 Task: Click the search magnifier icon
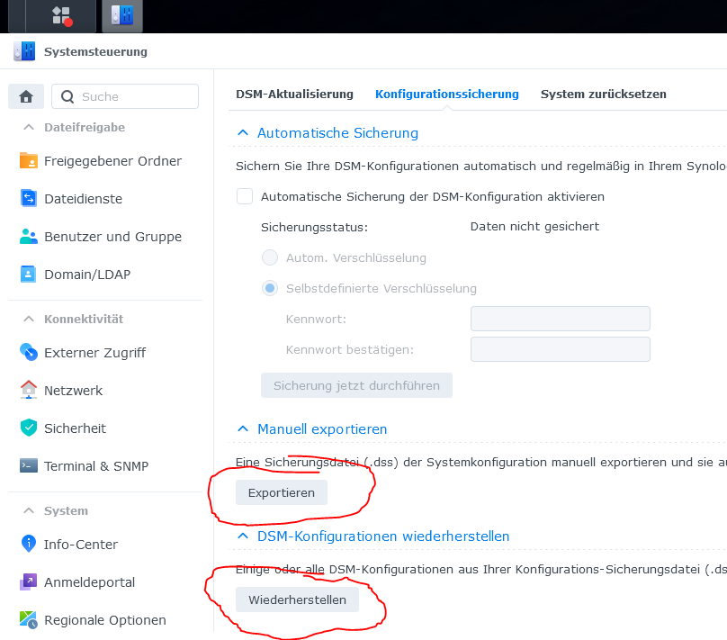click(67, 96)
